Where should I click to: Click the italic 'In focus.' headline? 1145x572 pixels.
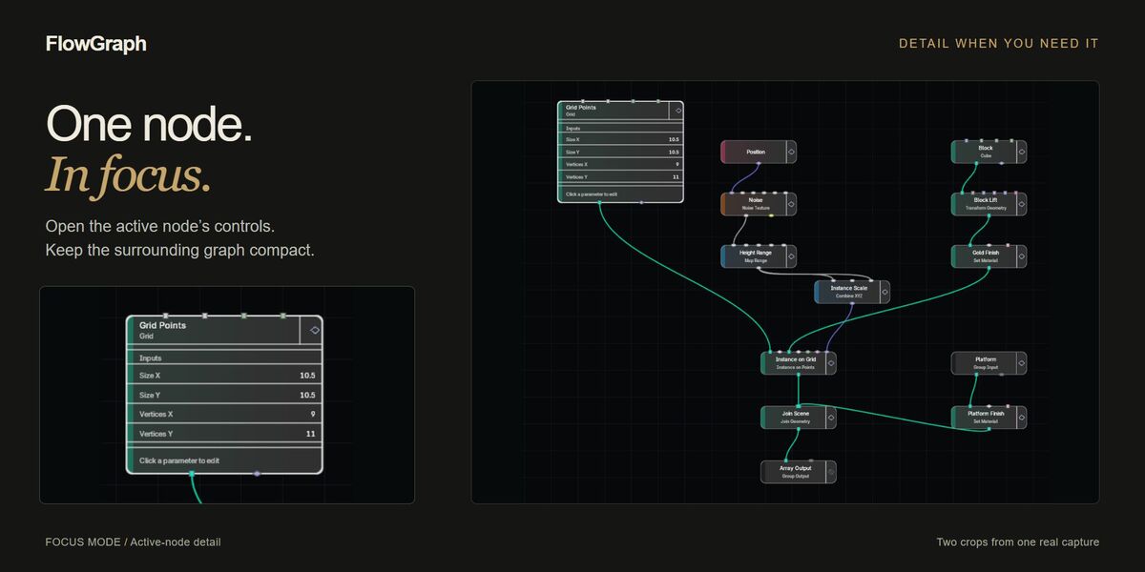pos(128,174)
